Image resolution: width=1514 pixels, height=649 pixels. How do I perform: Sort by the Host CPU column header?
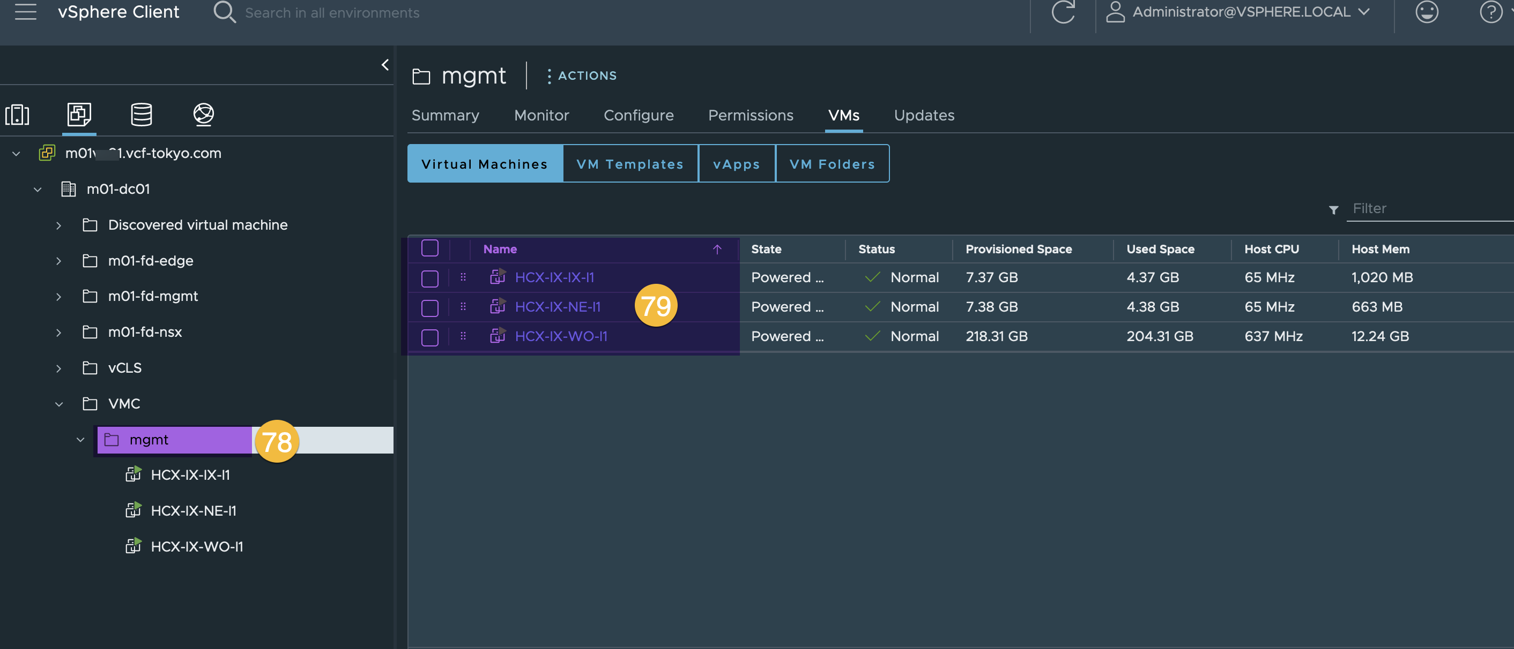coord(1271,249)
